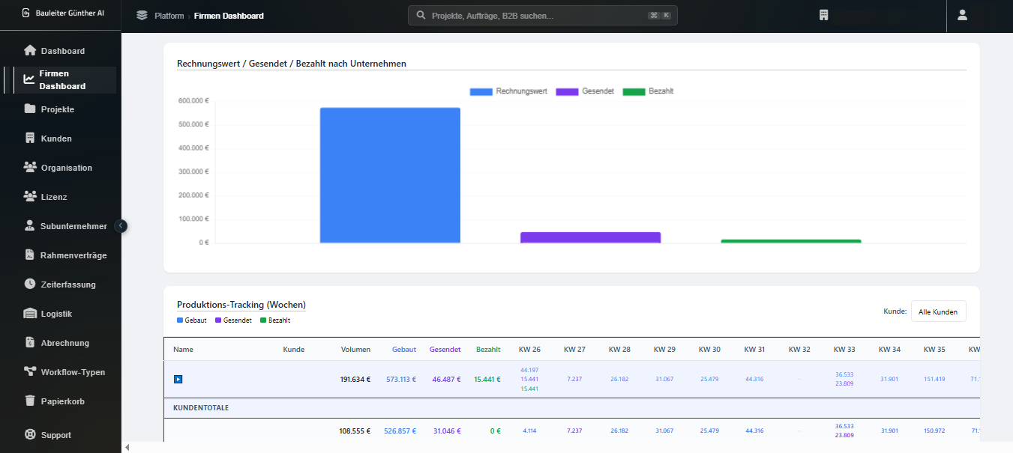Click the Logistik warehouse icon
This screenshot has width=1013, height=453.
(30, 314)
